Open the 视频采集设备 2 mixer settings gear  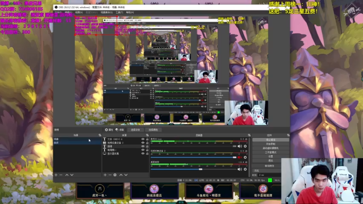pyautogui.click(x=245, y=157)
